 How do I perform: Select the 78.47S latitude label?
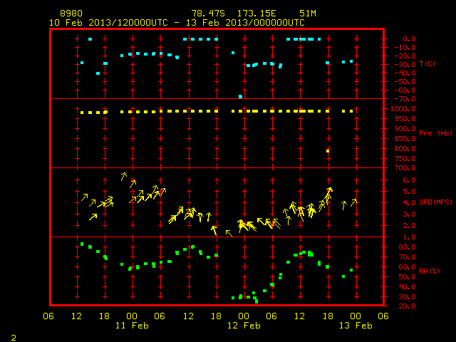point(208,14)
